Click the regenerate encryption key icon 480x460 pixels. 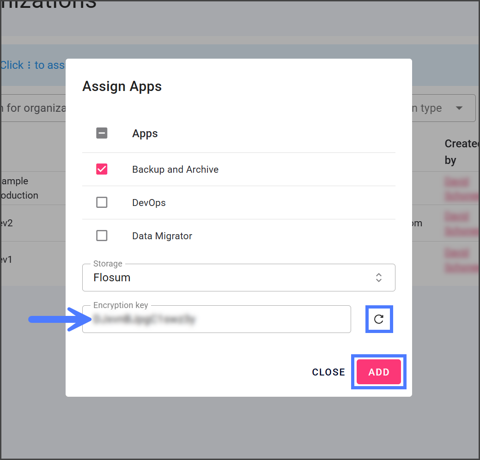(379, 319)
